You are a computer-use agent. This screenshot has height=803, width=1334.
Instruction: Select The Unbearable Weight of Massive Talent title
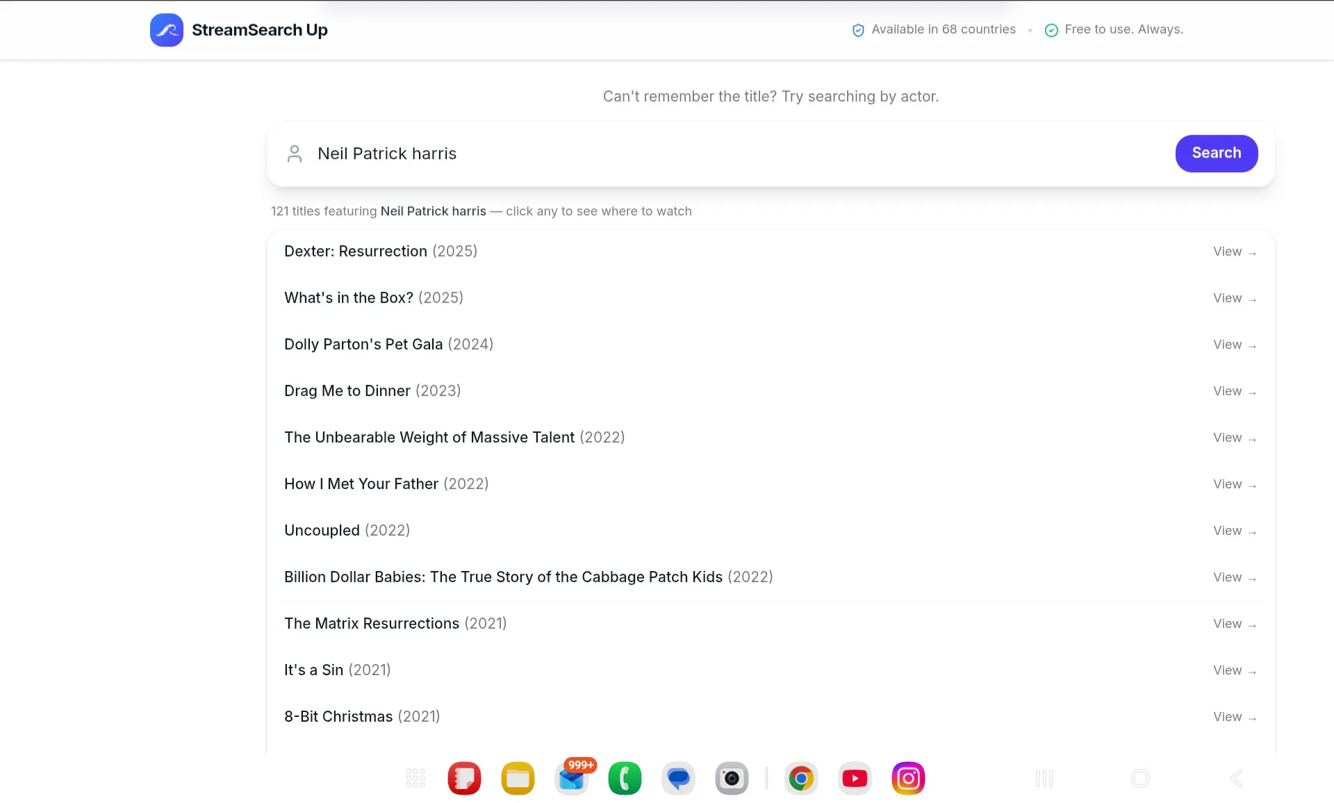pyautogui.click(x=454, y=438)
